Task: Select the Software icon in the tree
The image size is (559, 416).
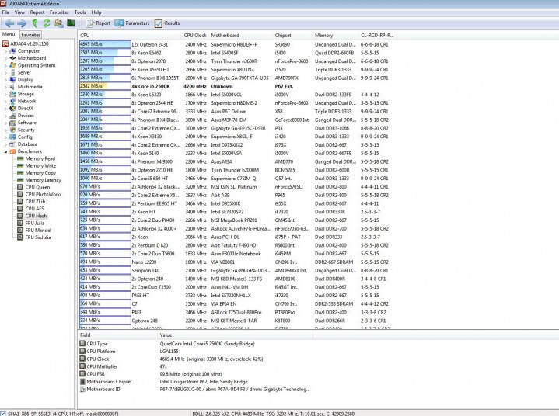Action: click(x=12, y=123)
